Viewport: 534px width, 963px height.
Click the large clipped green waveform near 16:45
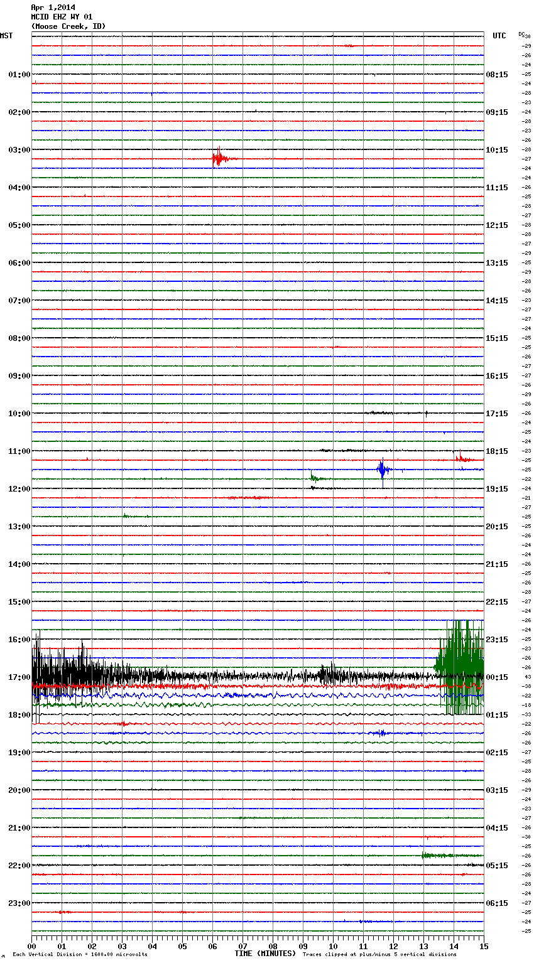[462, 667]
